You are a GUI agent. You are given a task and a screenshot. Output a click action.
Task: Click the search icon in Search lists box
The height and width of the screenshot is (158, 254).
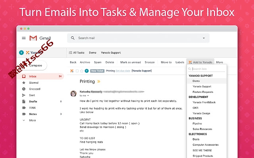click(190, 69)
